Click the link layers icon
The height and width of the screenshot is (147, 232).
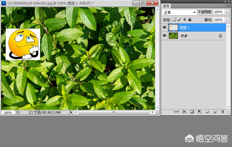tap(176, 112)
